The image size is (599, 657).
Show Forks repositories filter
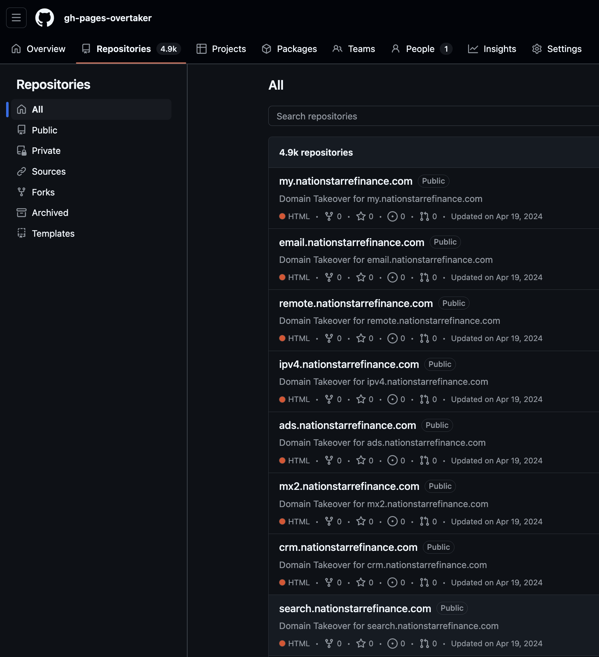point(91,192)
